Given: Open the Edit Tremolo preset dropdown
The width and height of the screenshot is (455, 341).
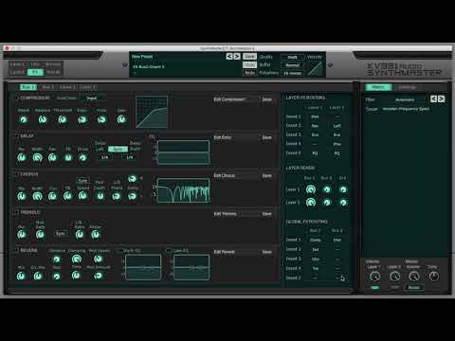Looking at the screenshot, I should click(x=236, y=214).
